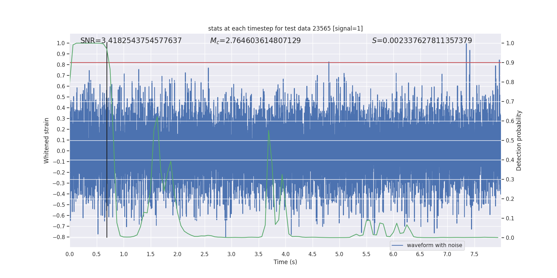Select the S=0.002337627811357379 annotation

coord(422,41)
